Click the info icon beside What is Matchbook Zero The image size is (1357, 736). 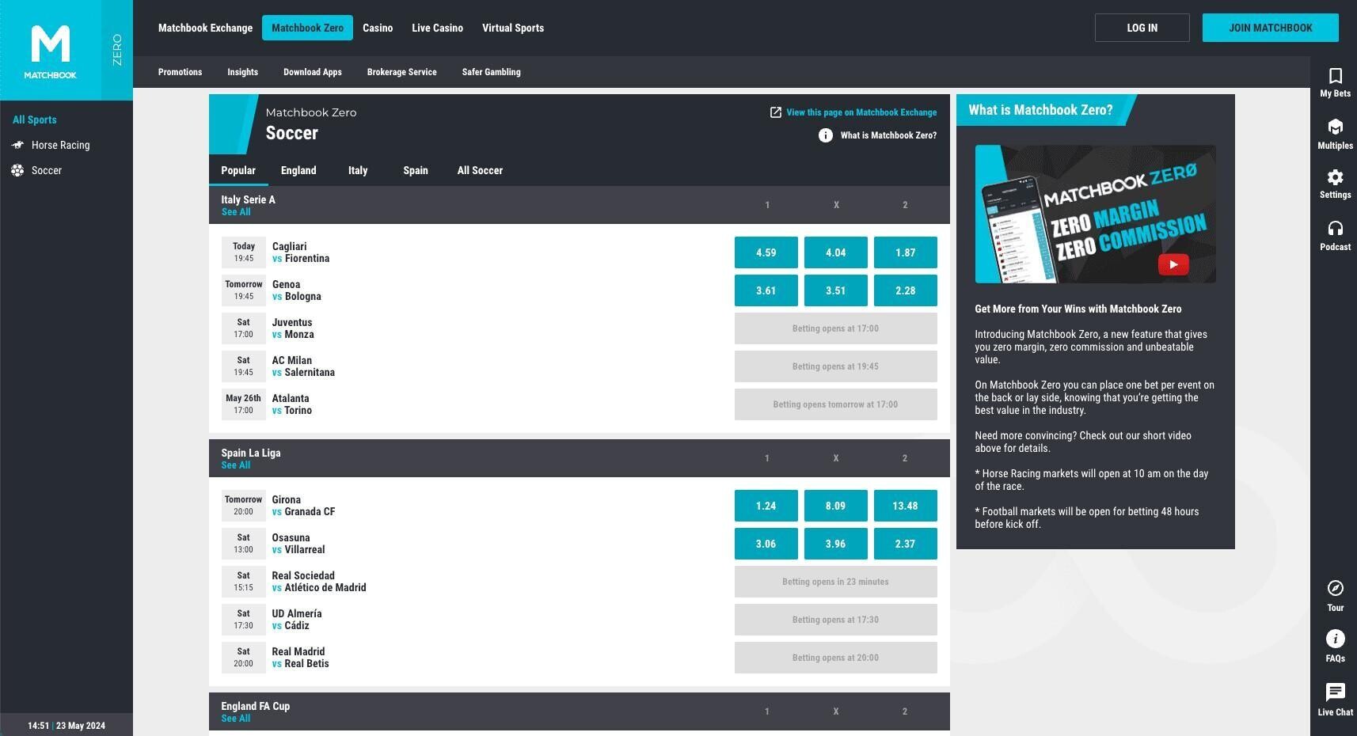coord(826,135)
